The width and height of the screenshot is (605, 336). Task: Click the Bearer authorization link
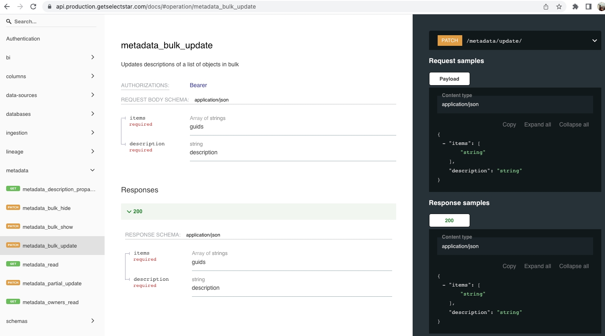198,85
